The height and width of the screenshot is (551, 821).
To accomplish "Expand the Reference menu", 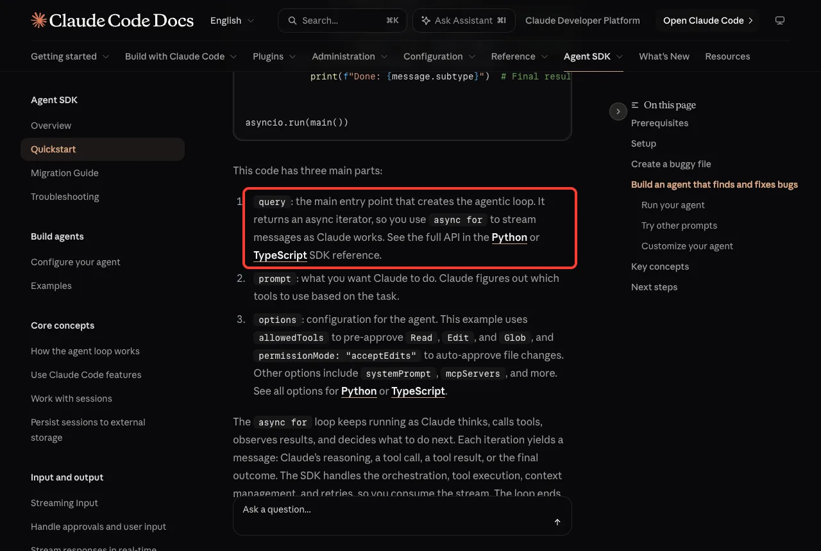I will pyautogui.click(x=520, y=56).
